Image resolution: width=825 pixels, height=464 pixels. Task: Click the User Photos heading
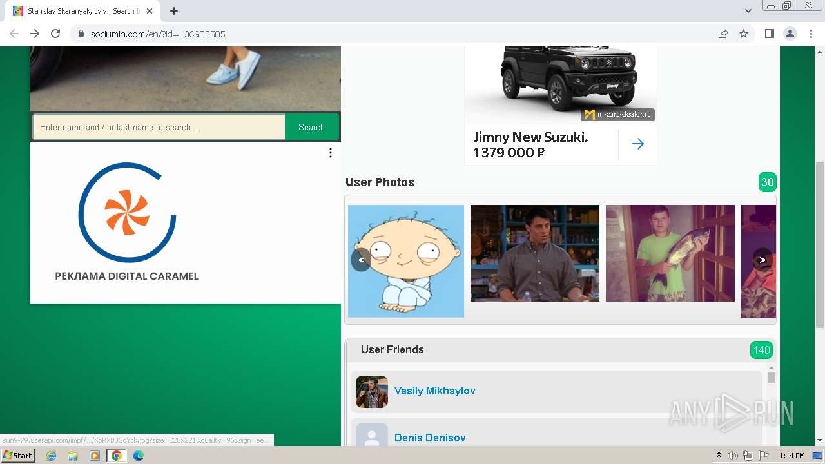[380, 182]
